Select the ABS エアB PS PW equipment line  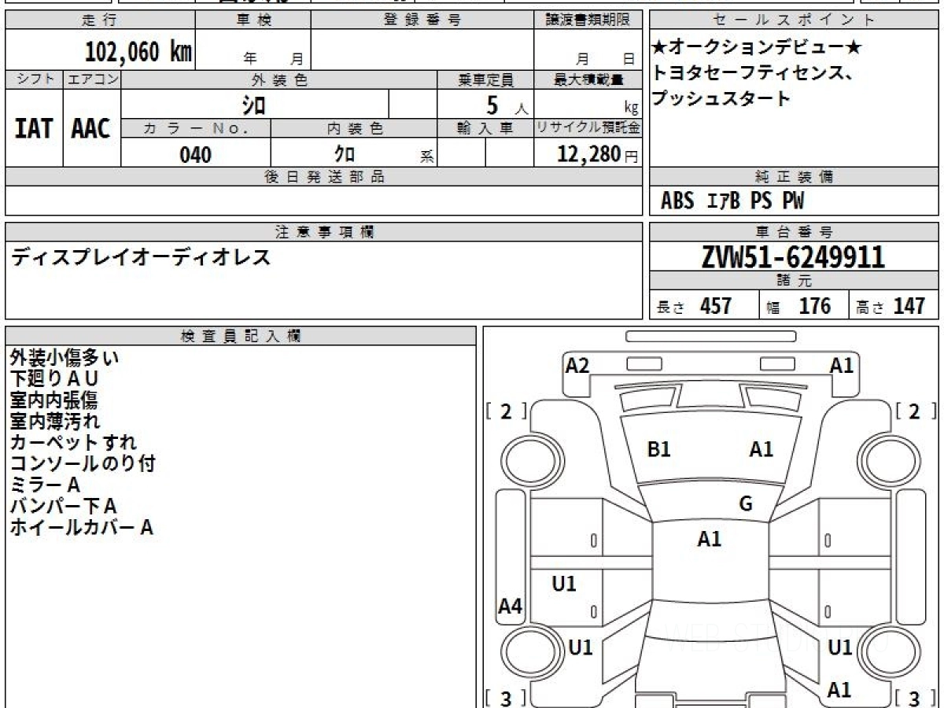[732, 201]
